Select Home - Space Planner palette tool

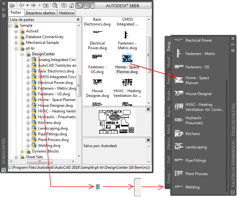192,80
